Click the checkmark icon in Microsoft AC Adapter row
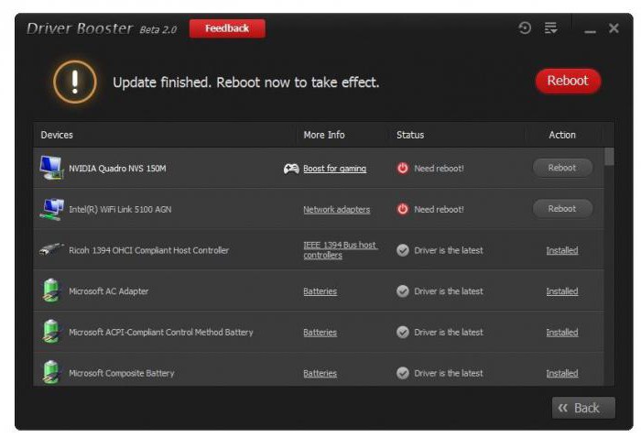Image resolution: width=641 pixels, height=438 pixels. point(403,291)
